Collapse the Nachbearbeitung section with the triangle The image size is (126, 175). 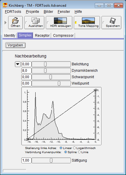point(18,64)
